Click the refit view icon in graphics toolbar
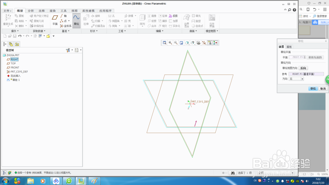 coord(165,43)
